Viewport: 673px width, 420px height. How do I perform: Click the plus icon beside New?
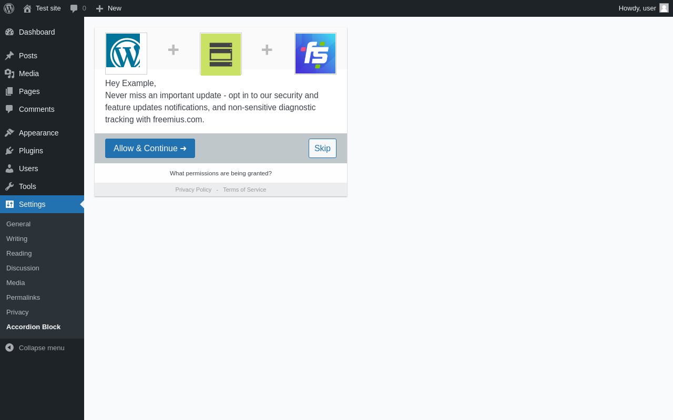pyautogui.click(x=99, y=8)
